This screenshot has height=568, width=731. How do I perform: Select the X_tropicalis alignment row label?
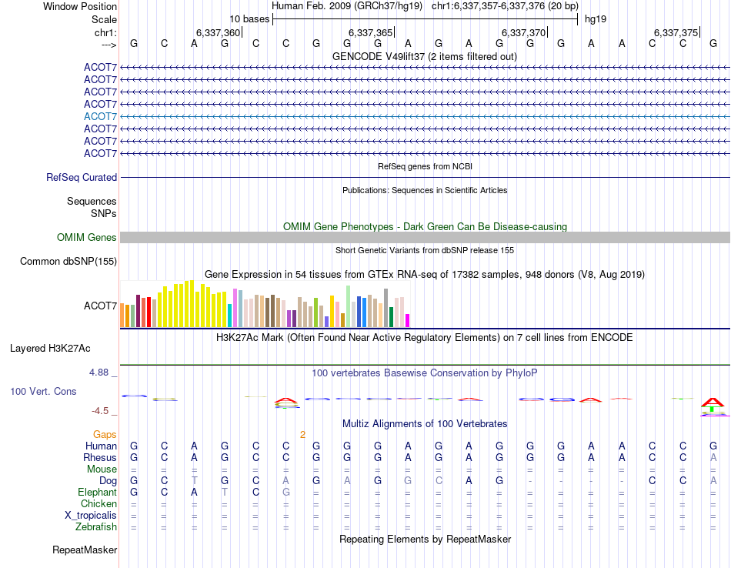click(x=91, y=516)
